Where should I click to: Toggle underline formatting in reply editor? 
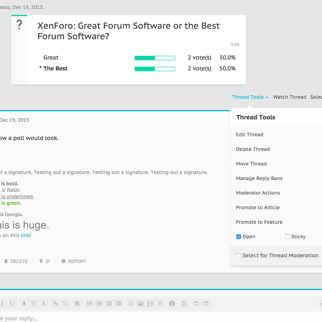(12, 304)
